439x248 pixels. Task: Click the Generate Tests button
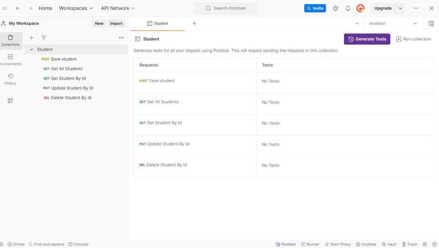[x=367, y=39]
